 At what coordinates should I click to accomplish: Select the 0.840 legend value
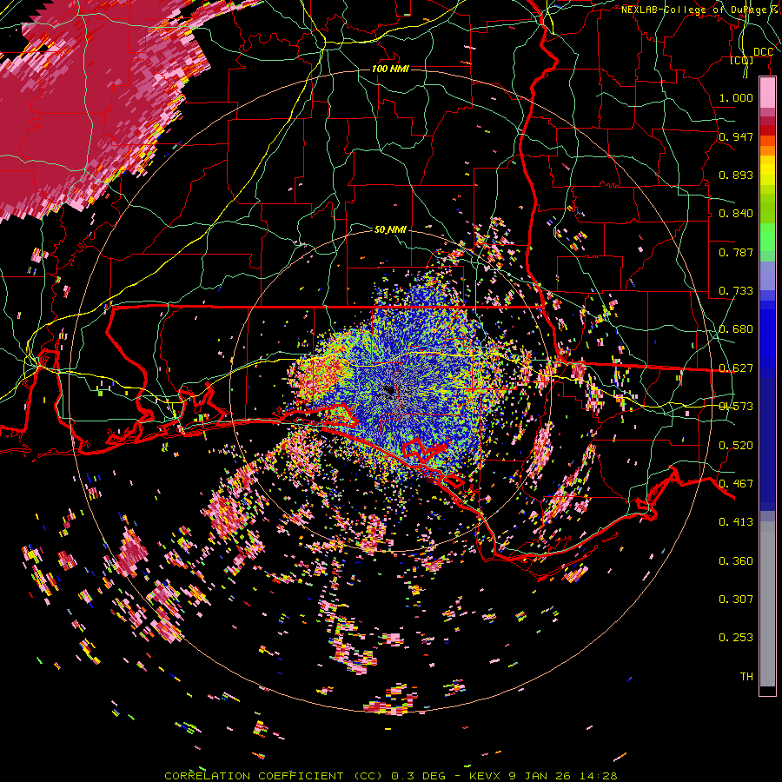(736, 214)
